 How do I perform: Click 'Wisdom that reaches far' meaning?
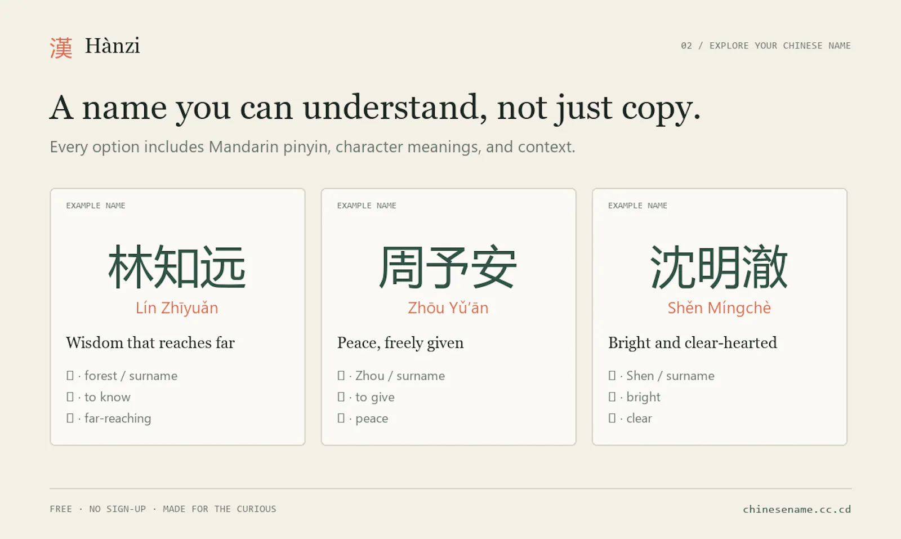pyautogui.click(x=150, y=343)
